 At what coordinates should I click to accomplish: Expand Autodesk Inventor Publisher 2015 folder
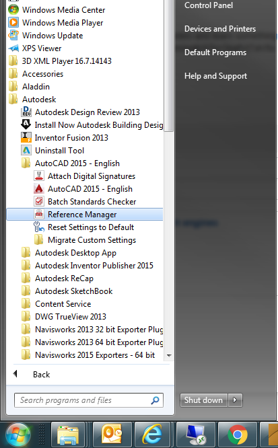pyautogui.click(x=88, y=266)
